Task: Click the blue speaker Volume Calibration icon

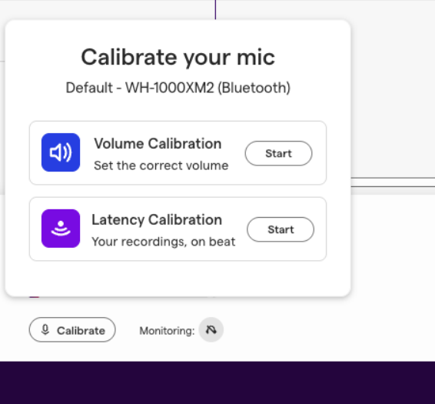Action: (x=61, y=152)
